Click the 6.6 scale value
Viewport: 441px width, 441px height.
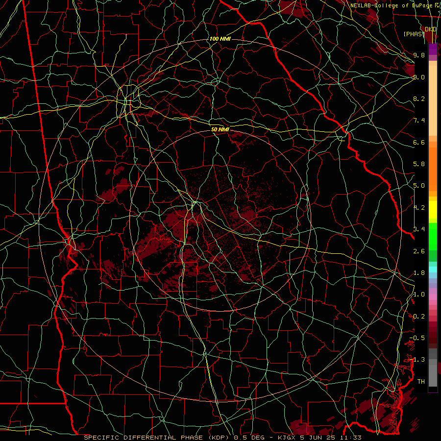(419, 142)
